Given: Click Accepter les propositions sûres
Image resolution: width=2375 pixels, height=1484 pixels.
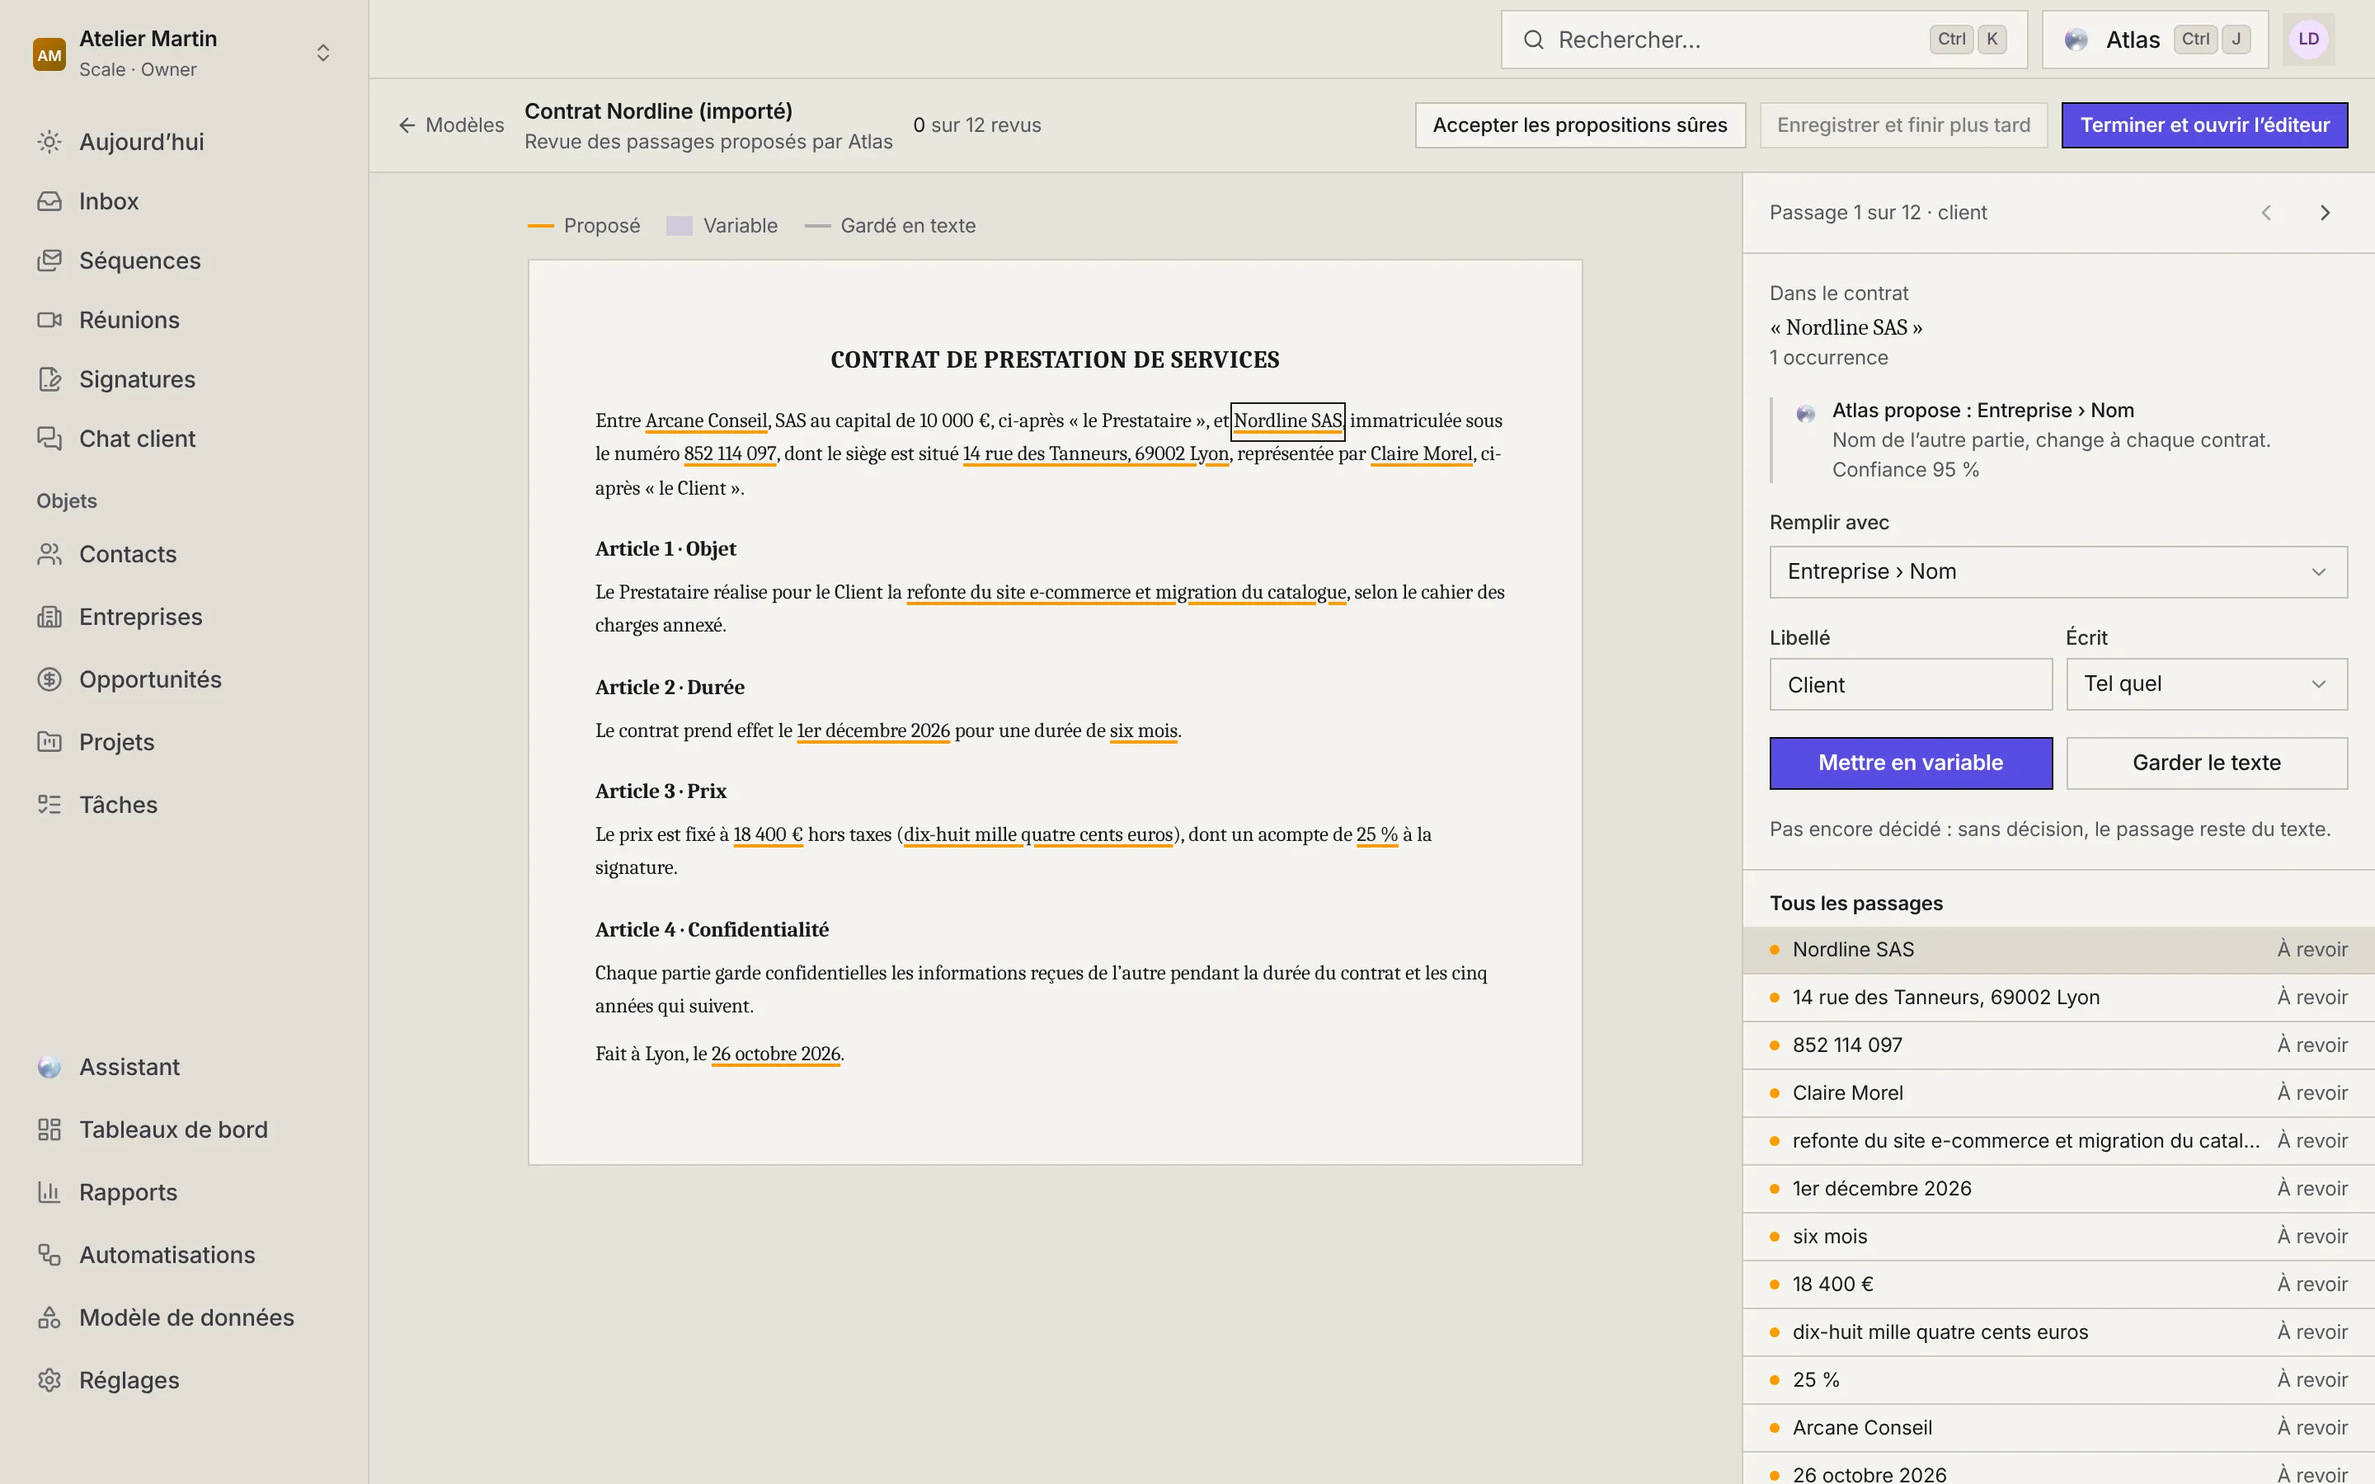Looking at the screenshot, I should (x=1580, y=124).
